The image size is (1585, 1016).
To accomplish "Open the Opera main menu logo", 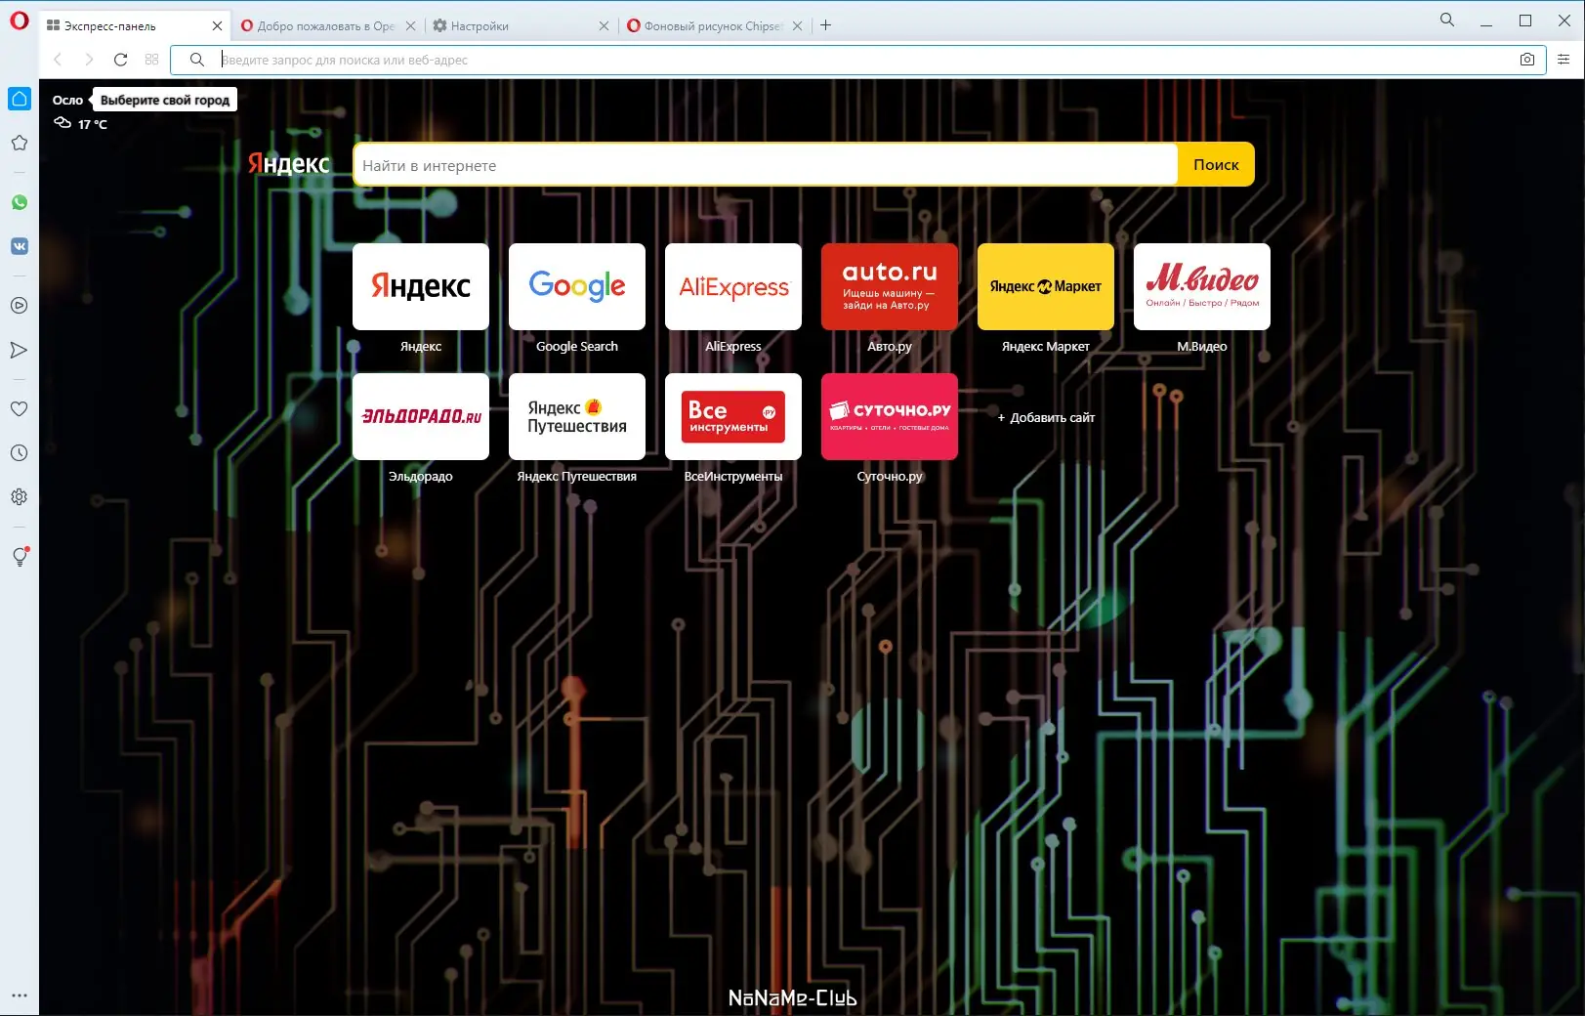I will (20, 21).
